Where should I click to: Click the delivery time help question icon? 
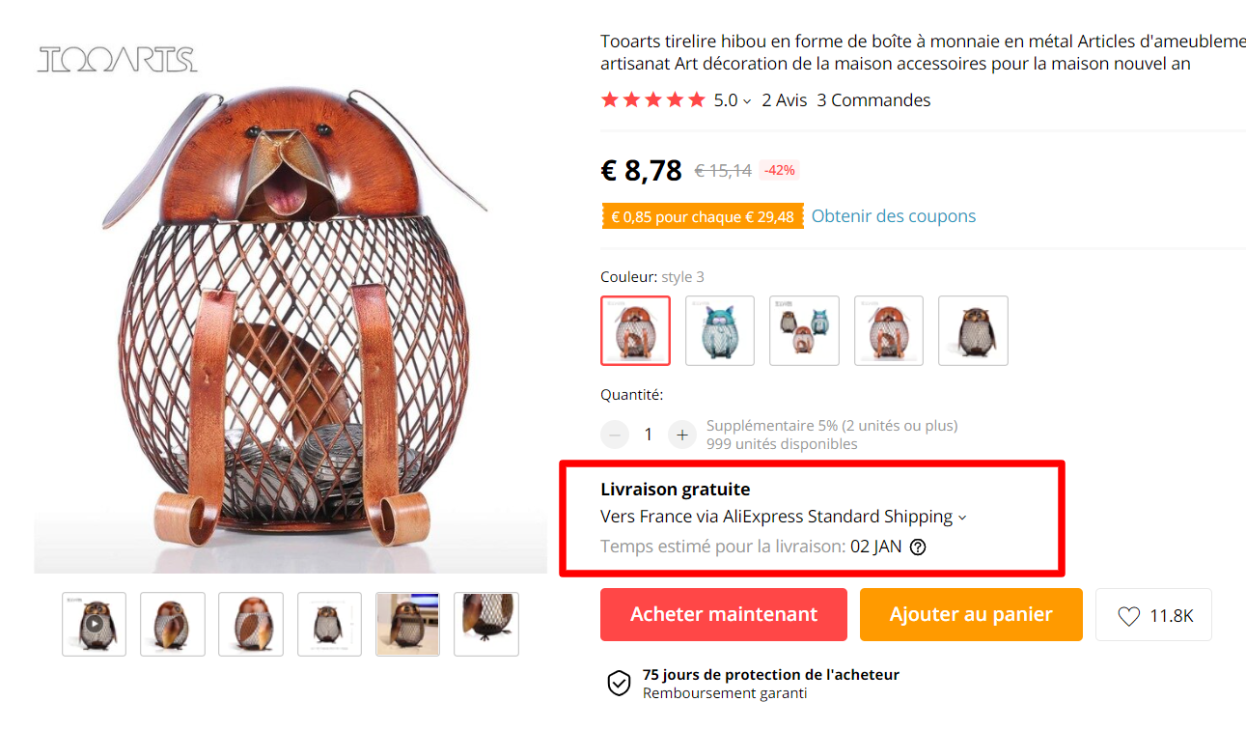[x=918, y=547]
